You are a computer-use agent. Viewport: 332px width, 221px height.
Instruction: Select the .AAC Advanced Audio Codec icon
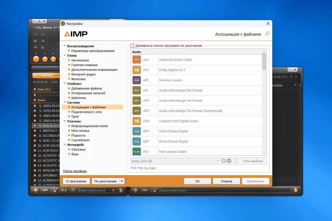click(x=136, y=59)
